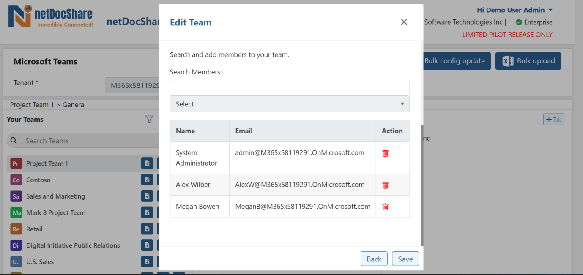This screenshot has height=275, width=583.
Task: Open the filter icon for Your Teams
Action: tap(149, 120)
